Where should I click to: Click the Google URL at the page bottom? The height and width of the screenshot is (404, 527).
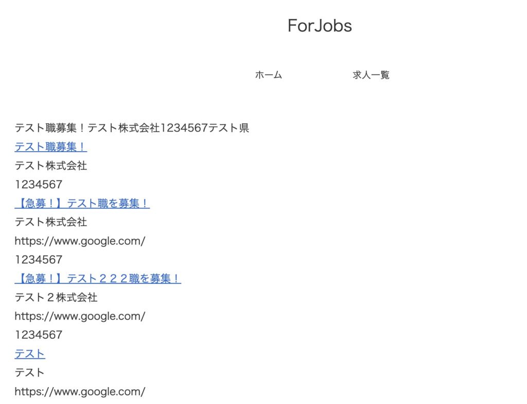80,392
